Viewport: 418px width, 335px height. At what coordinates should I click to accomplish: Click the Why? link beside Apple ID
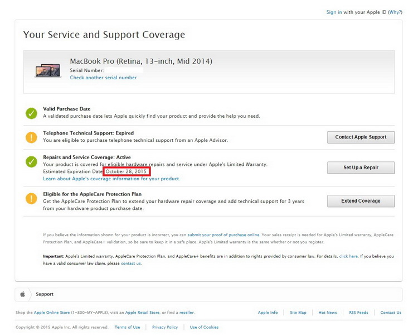[x=395, y=12]
